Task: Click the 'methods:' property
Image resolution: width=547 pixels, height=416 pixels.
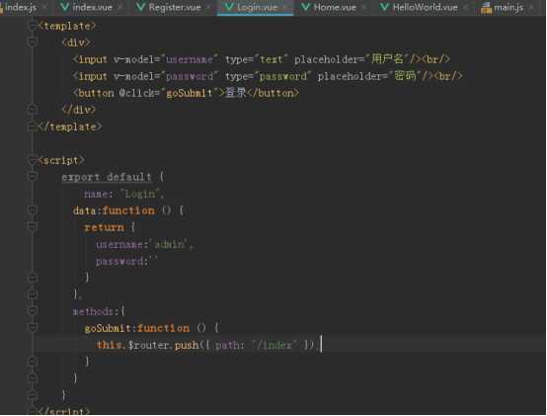Action: (x=96, y=311)
